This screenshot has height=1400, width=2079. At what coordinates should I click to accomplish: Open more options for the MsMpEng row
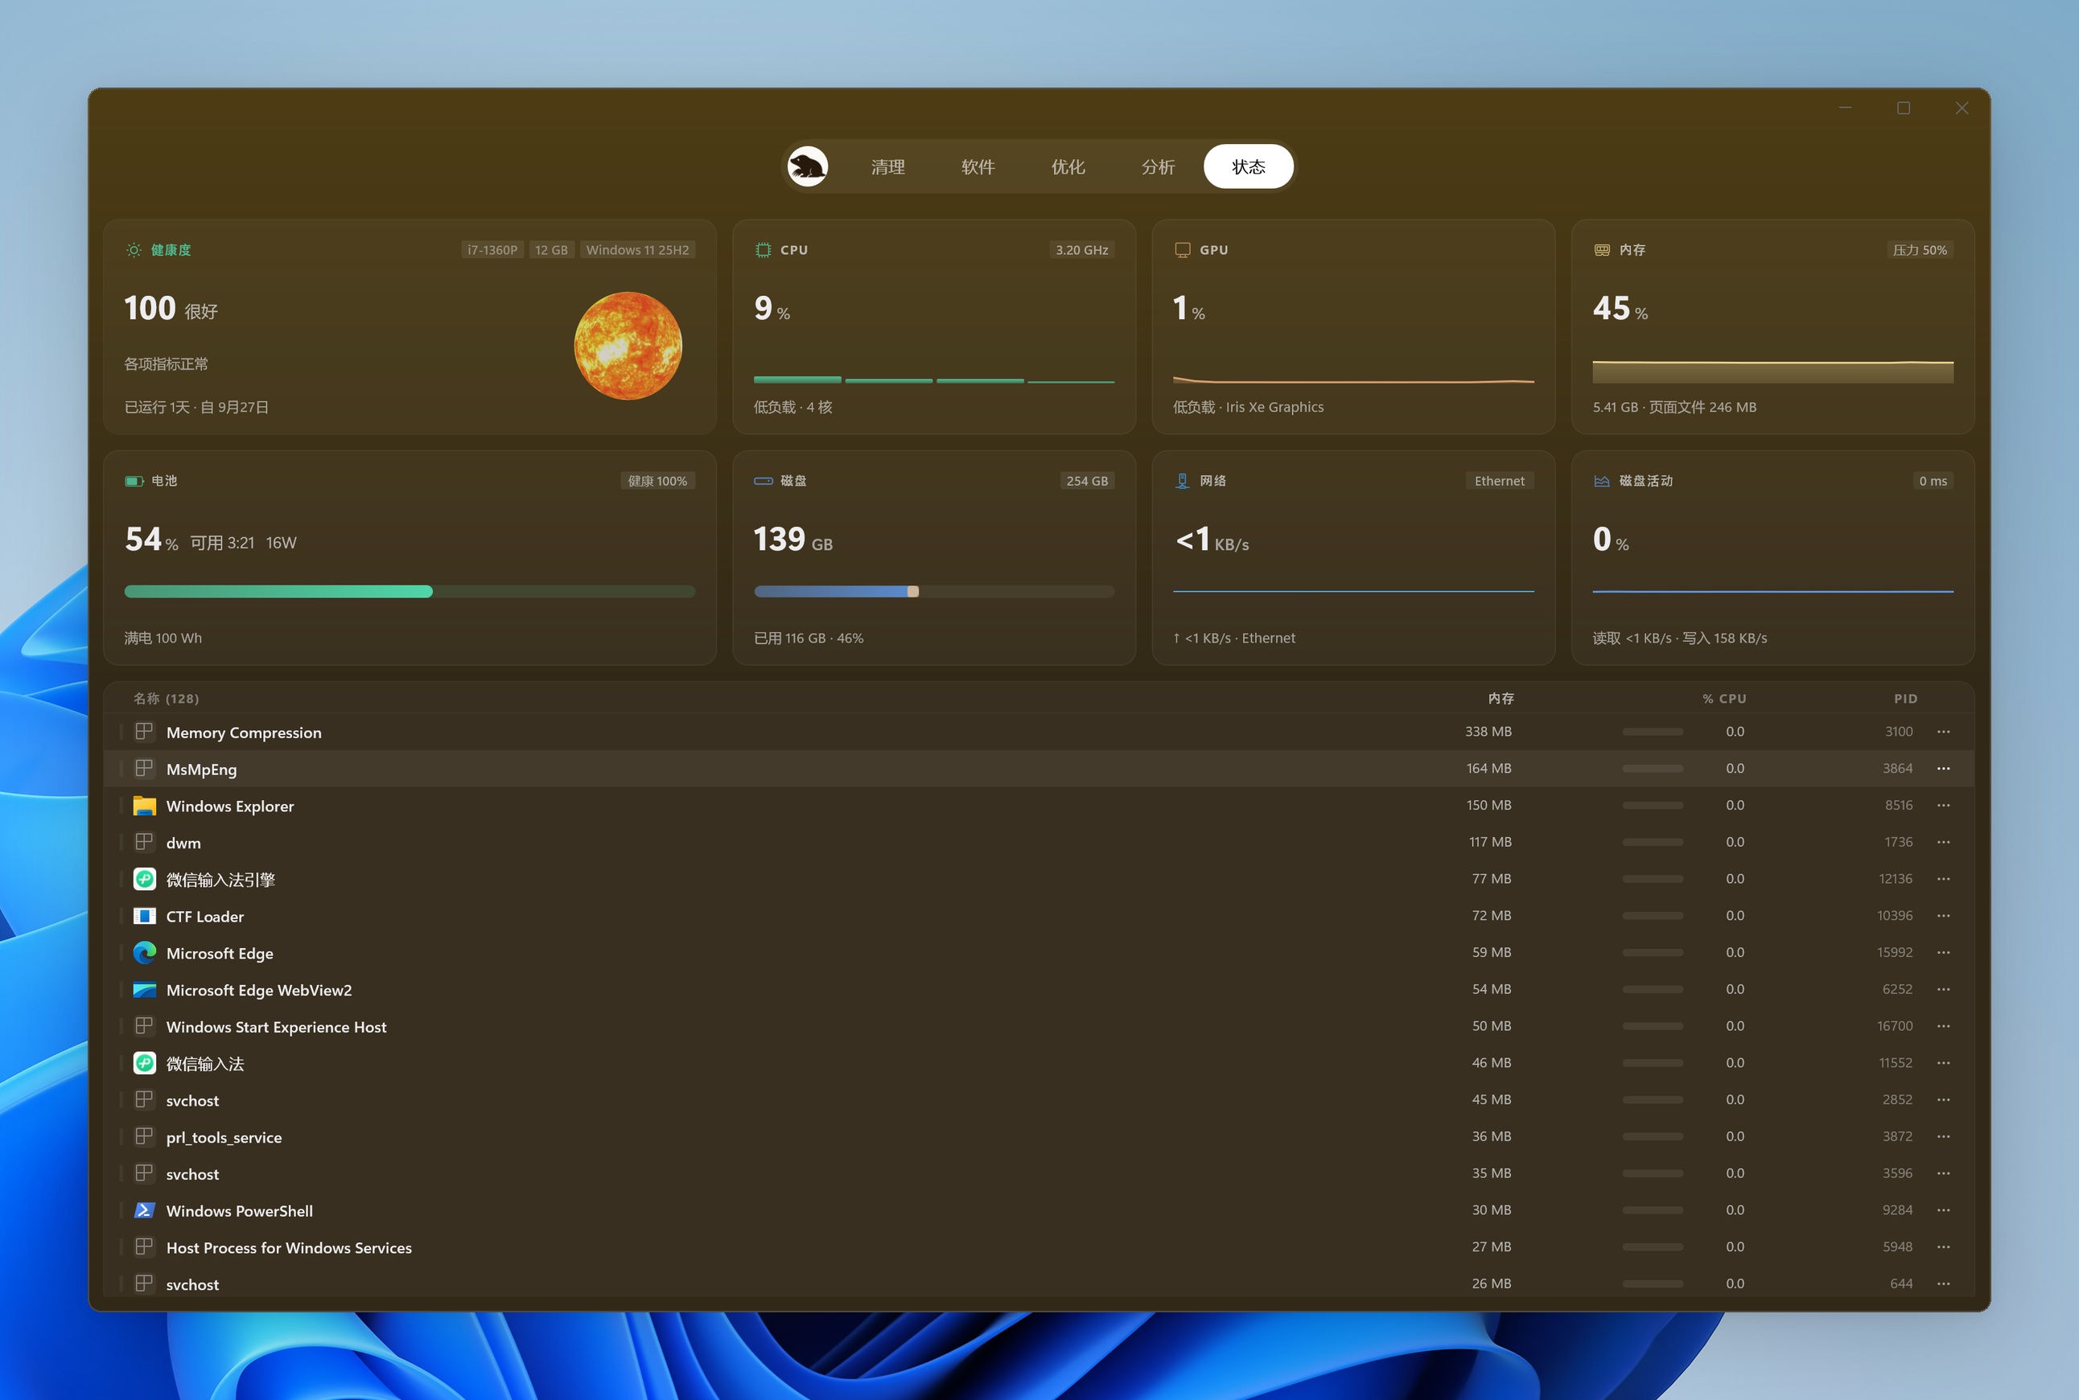(x=1943, y=768)
